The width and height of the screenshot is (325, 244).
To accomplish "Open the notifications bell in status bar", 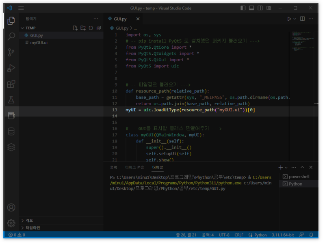I will [311, 235].
